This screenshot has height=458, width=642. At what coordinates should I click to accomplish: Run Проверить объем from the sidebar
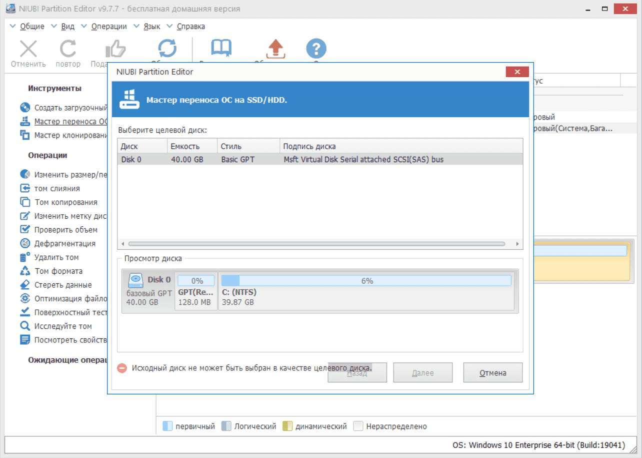tap(65, 230)
